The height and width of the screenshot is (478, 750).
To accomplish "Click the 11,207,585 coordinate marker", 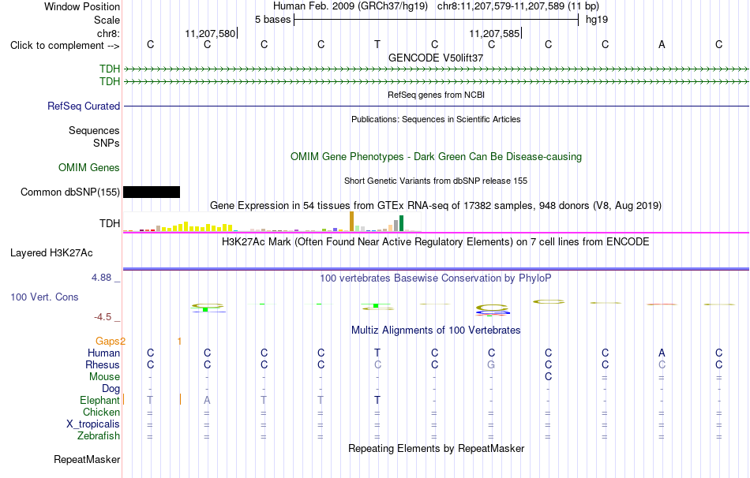I will click(x=494, y=33).
